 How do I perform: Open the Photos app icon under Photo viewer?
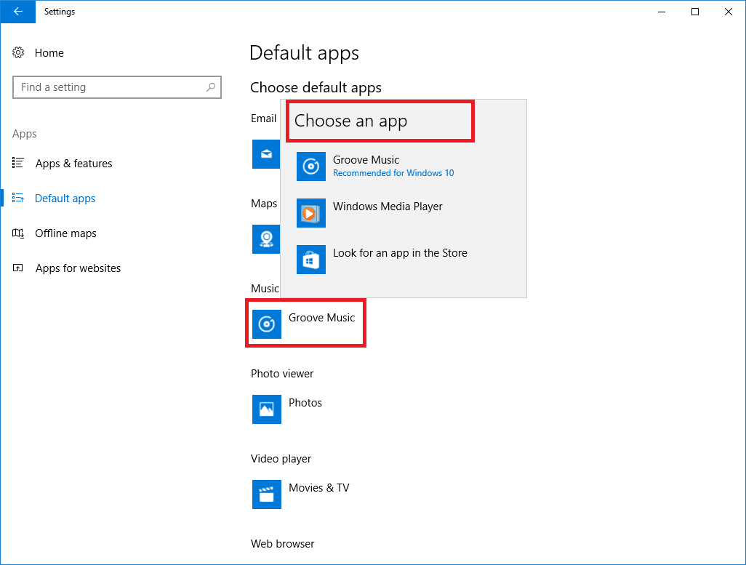266,409
